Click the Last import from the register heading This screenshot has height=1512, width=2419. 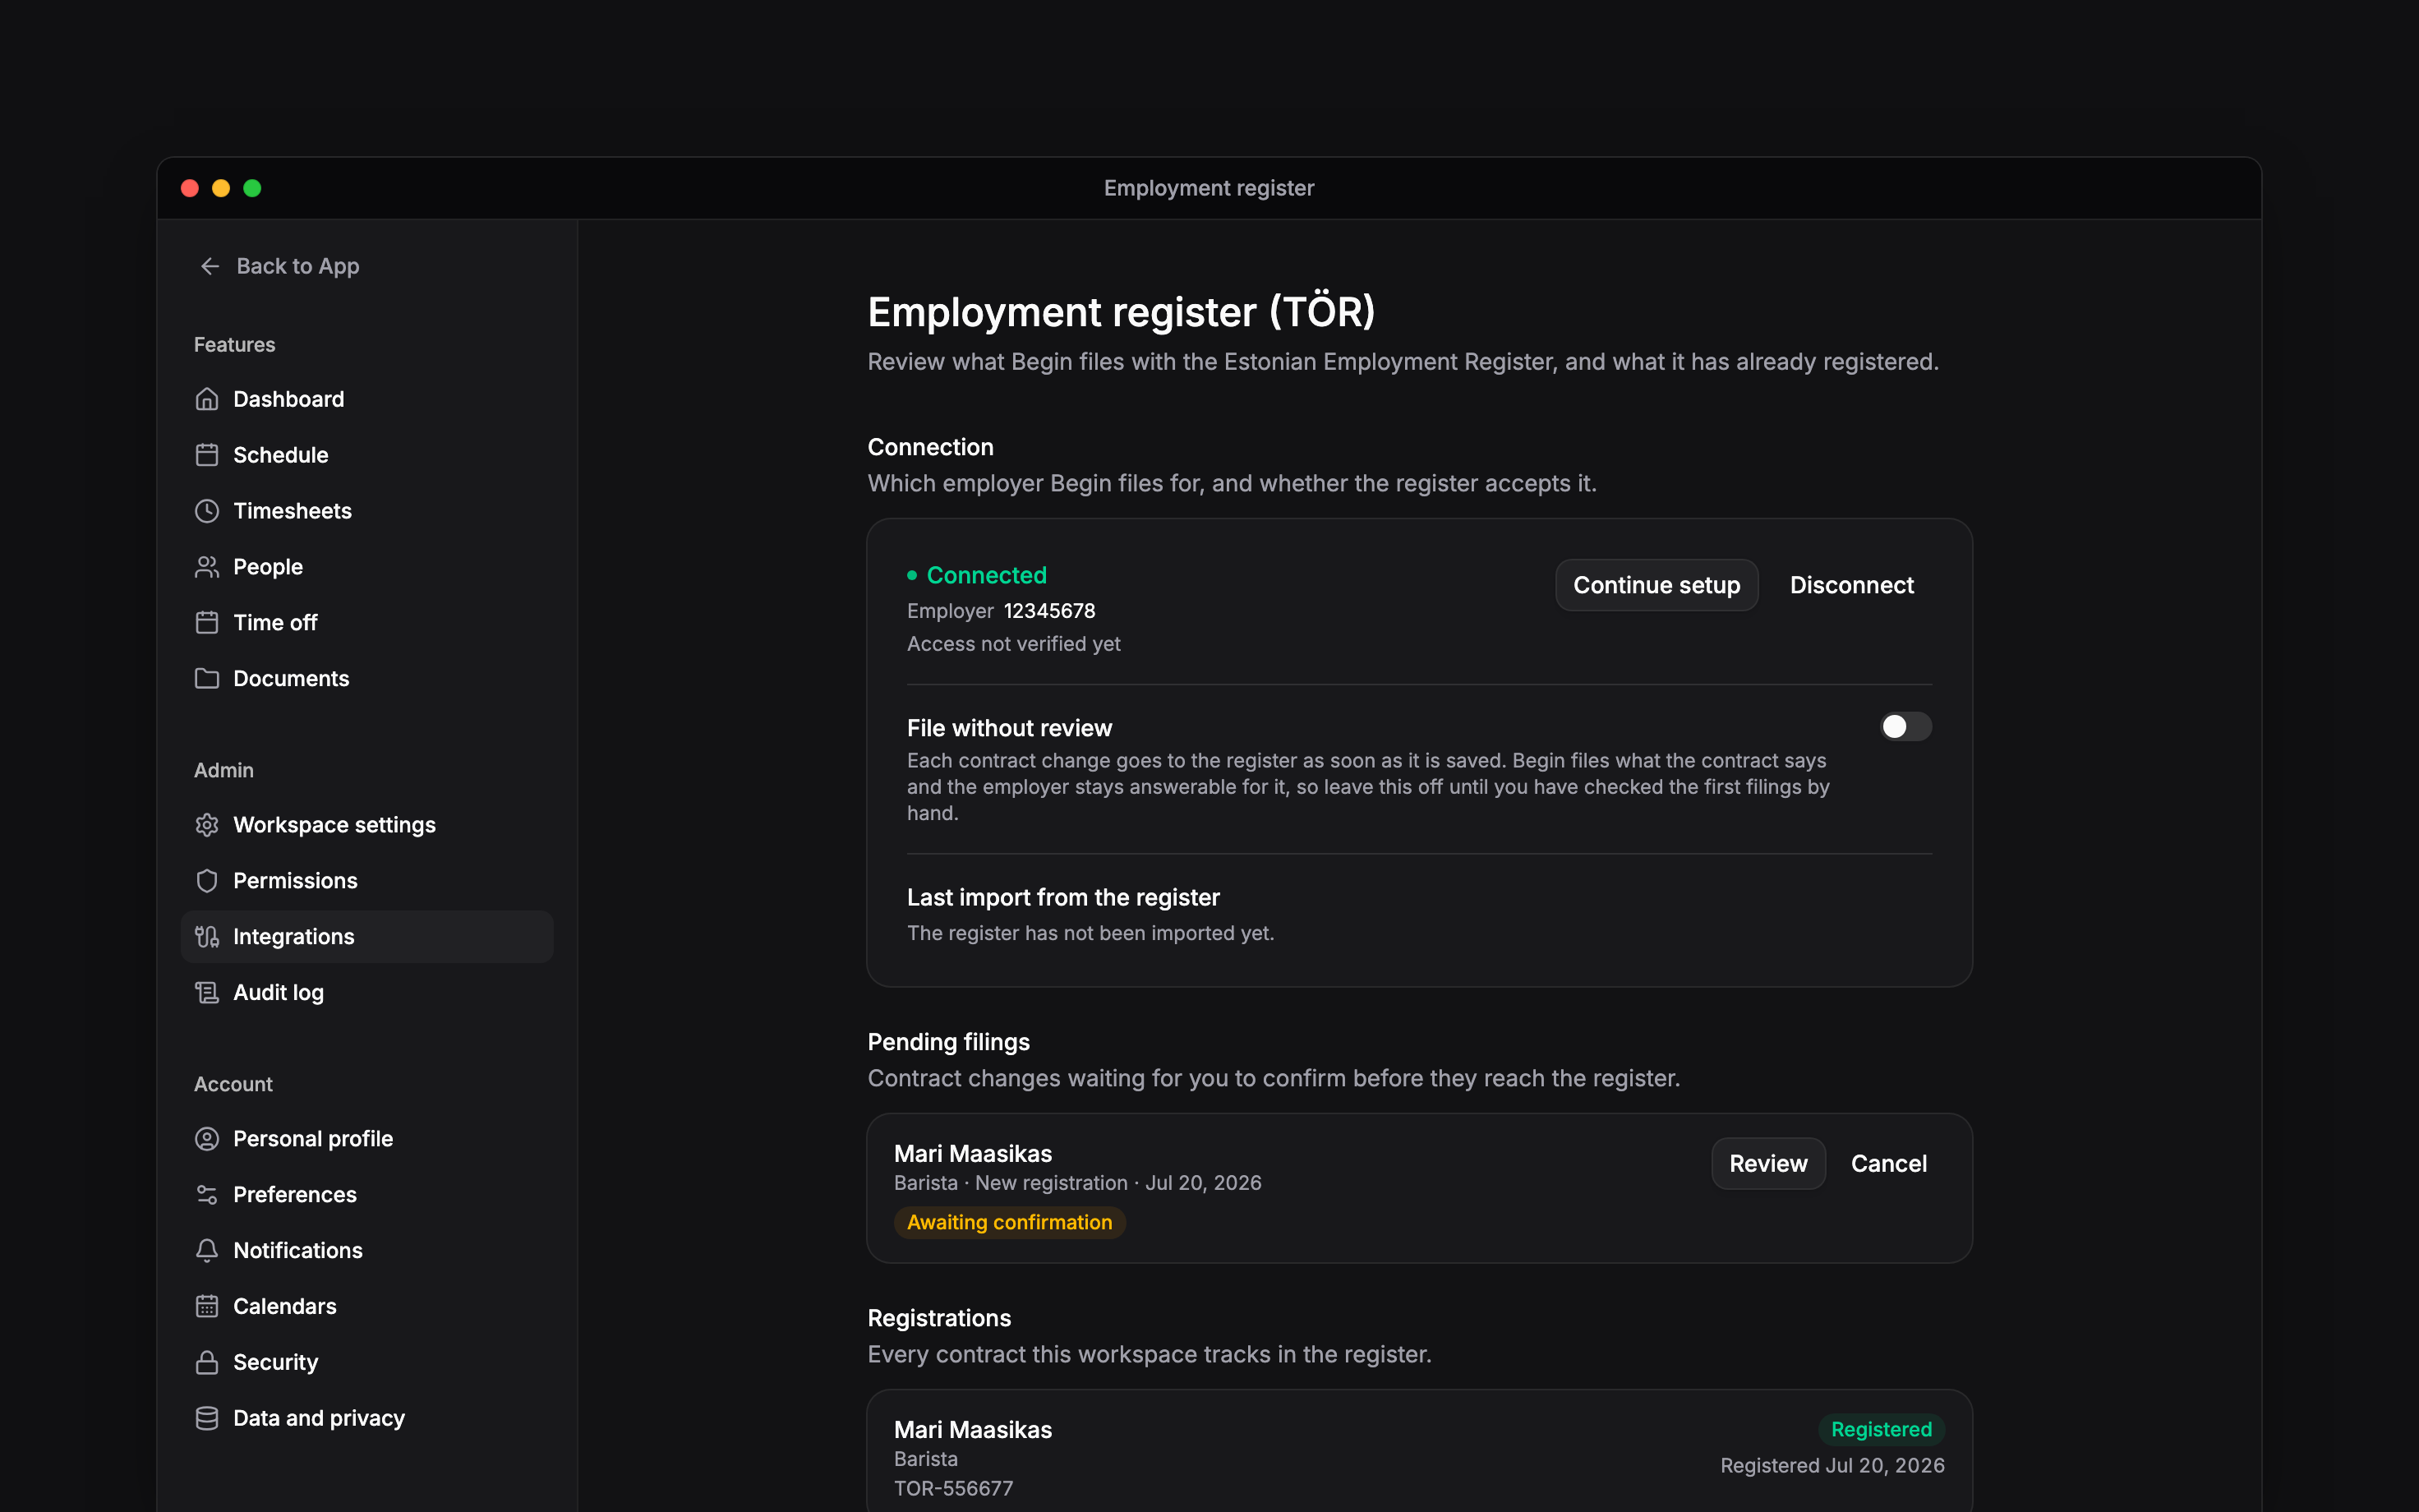(1062, 898)
